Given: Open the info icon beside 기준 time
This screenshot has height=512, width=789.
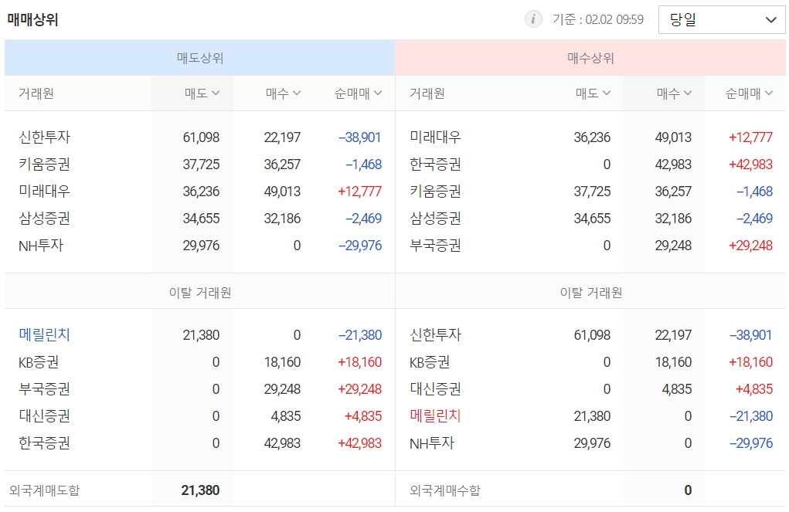Looking at the screenshot, I should 533,19.
